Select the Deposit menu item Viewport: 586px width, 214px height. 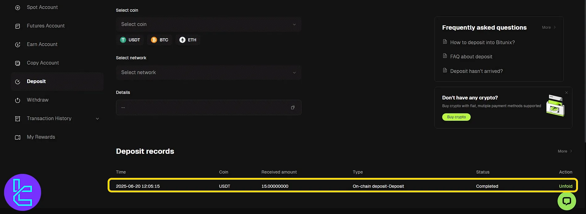[57, 82]
